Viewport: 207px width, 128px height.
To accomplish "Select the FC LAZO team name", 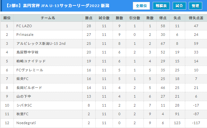I will tap(24, 26).
